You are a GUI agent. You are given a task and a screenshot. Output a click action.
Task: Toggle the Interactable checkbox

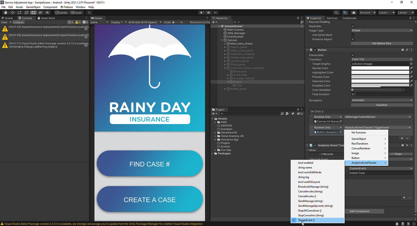click(x=353, y=55)
